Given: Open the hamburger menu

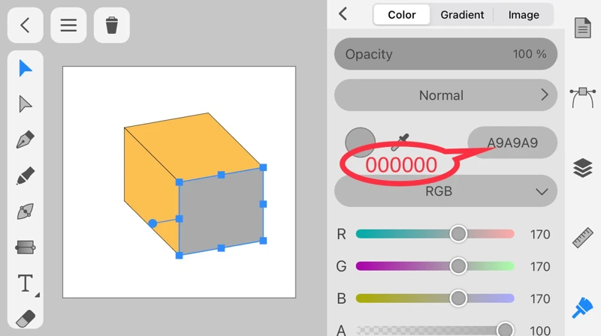Looking at the screenshot, I should tap(68, 25).
